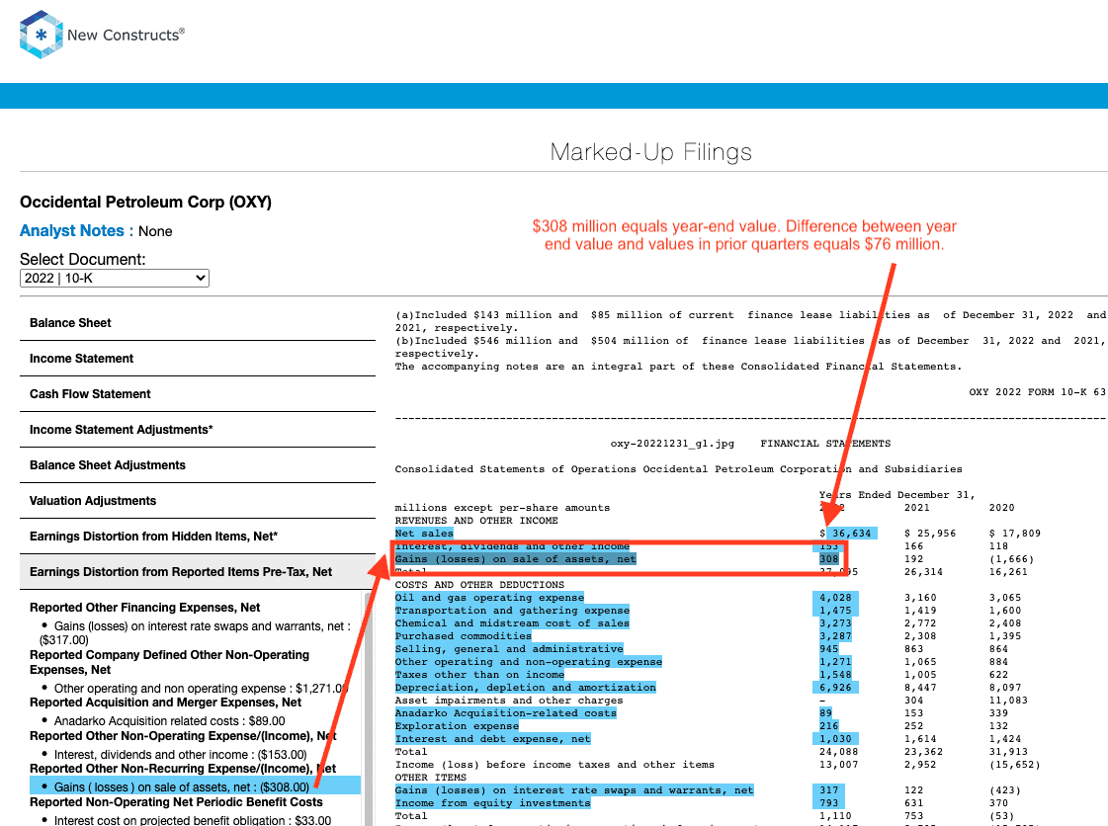Click the Reported Other Financing Expenses, Net heading
The height and width of the screenshot is (826, 1108).
(x=145, y=607)
